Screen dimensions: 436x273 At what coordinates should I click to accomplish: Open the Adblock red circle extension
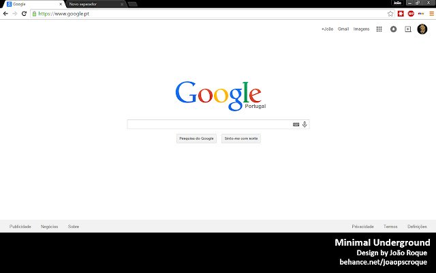(x=411, y=14)
